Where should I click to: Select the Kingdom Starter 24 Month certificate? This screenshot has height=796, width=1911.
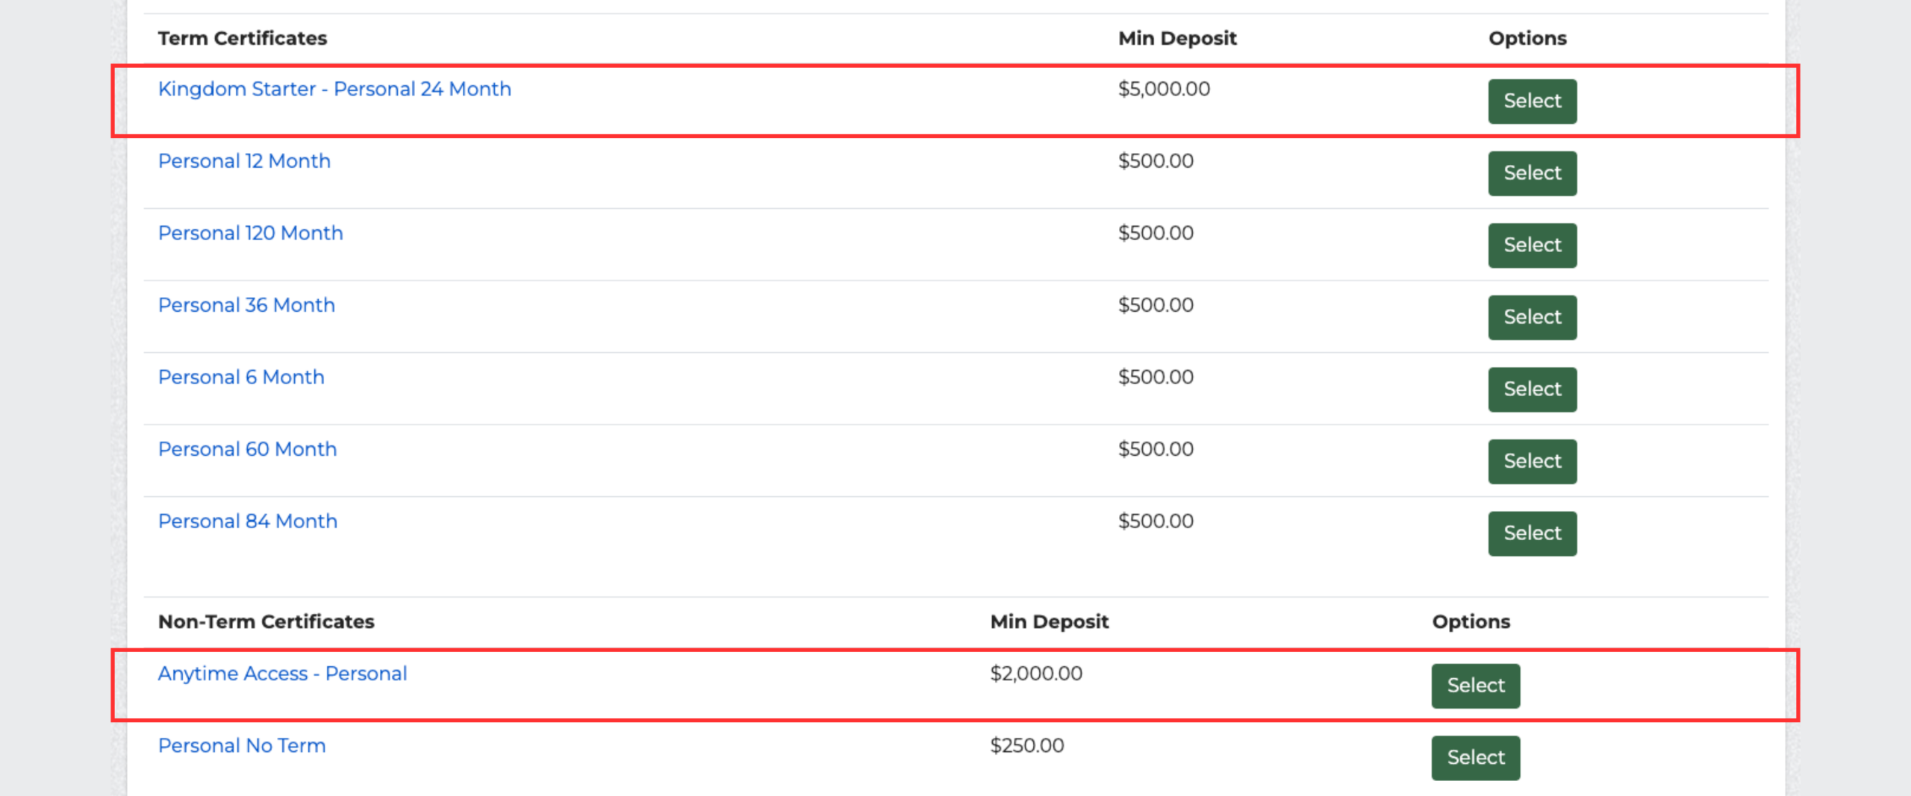1532,101
